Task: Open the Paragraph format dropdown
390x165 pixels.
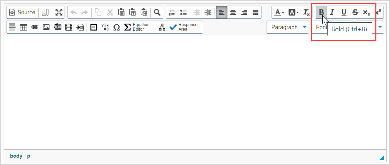Action: click(287, 27)
